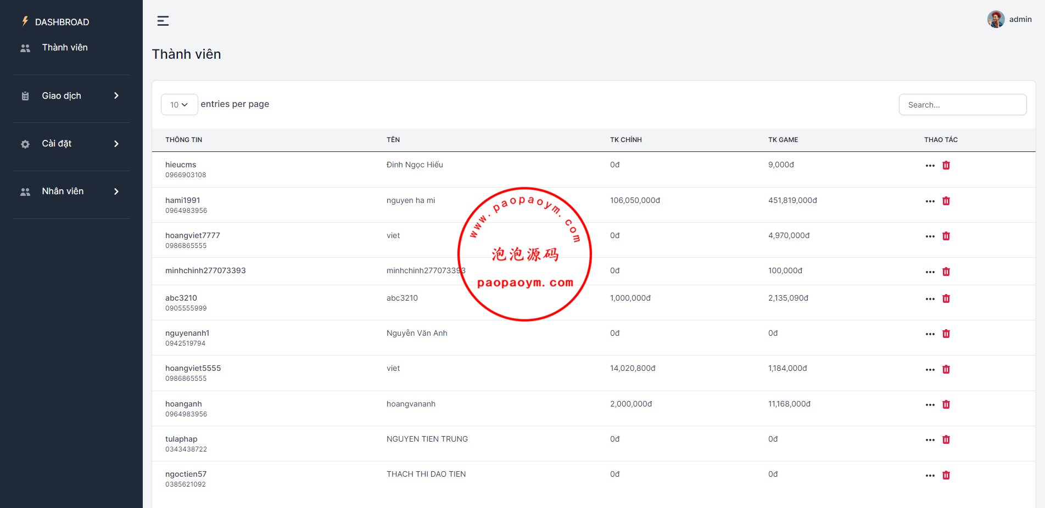Expand the Nhân viên section
The image size is (1045, 508).
coord(71,191)
